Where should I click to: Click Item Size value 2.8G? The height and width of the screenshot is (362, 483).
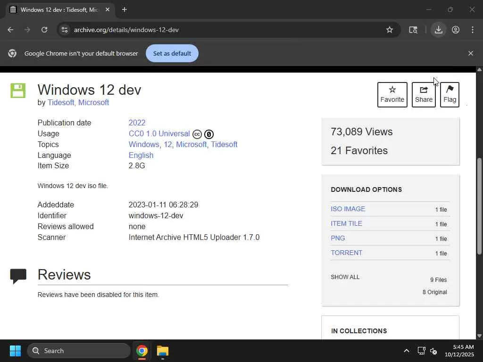[137, 165]
